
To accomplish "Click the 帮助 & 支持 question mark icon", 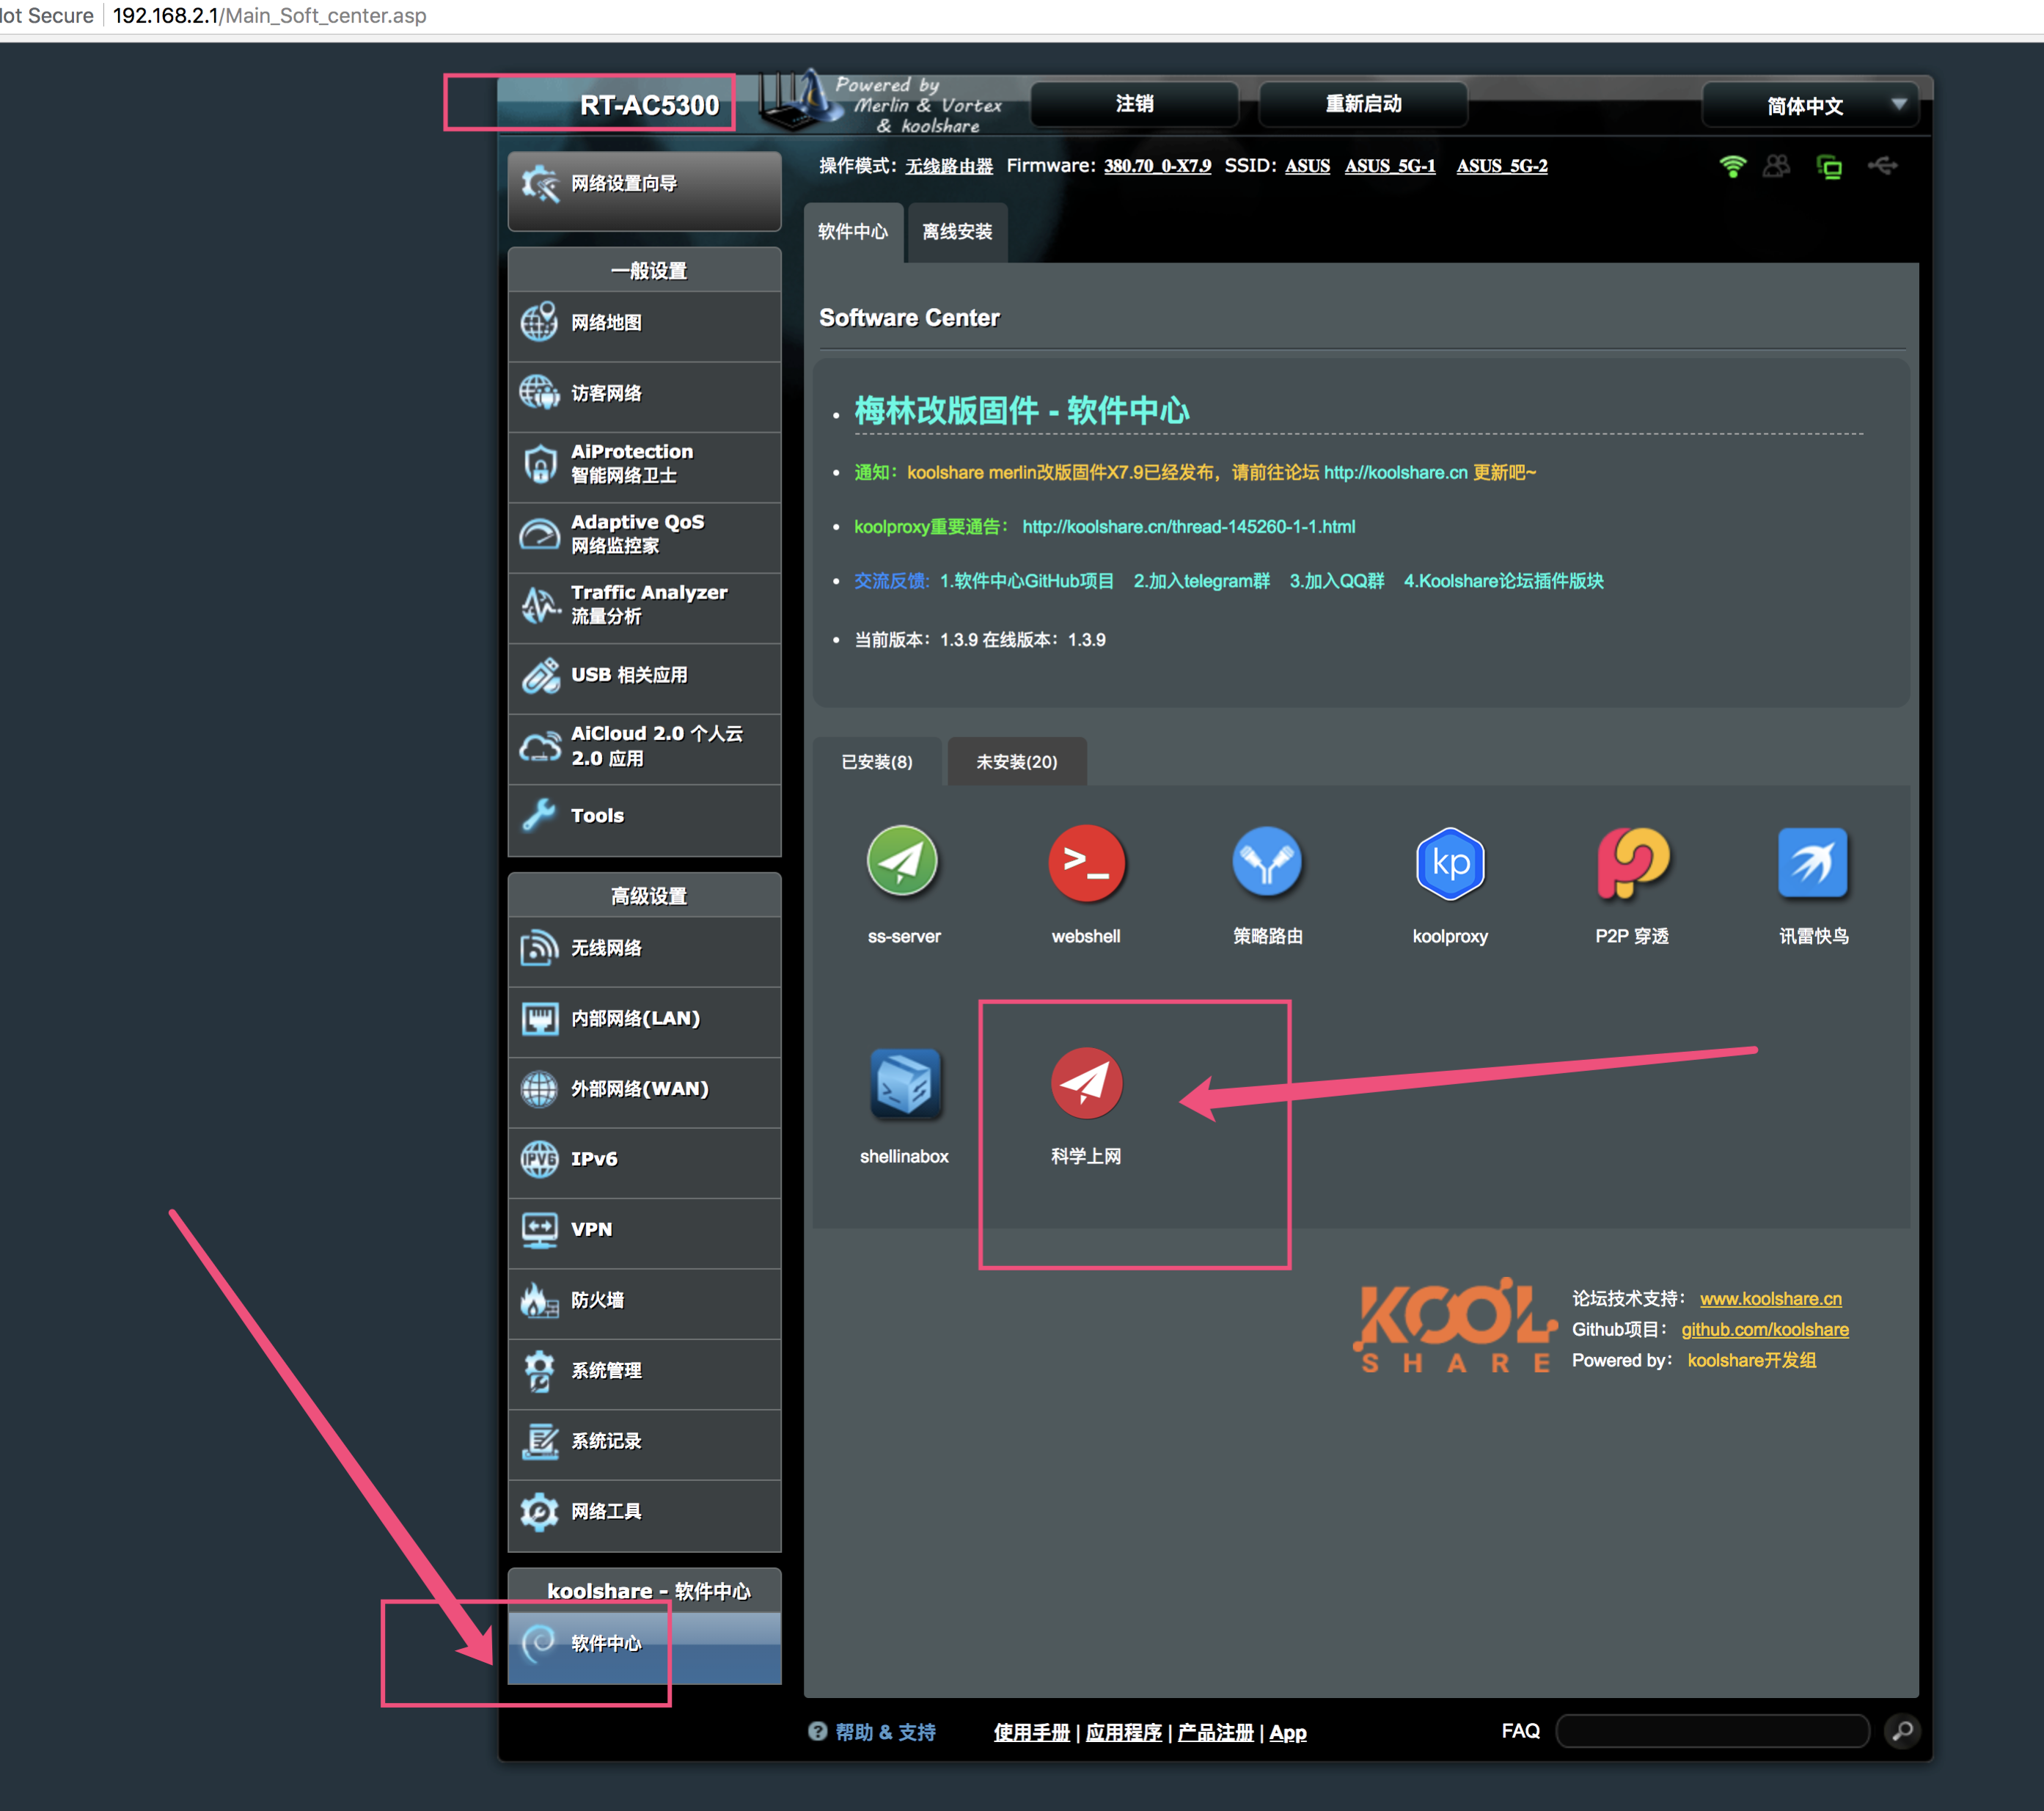I will coord(818,1731).
